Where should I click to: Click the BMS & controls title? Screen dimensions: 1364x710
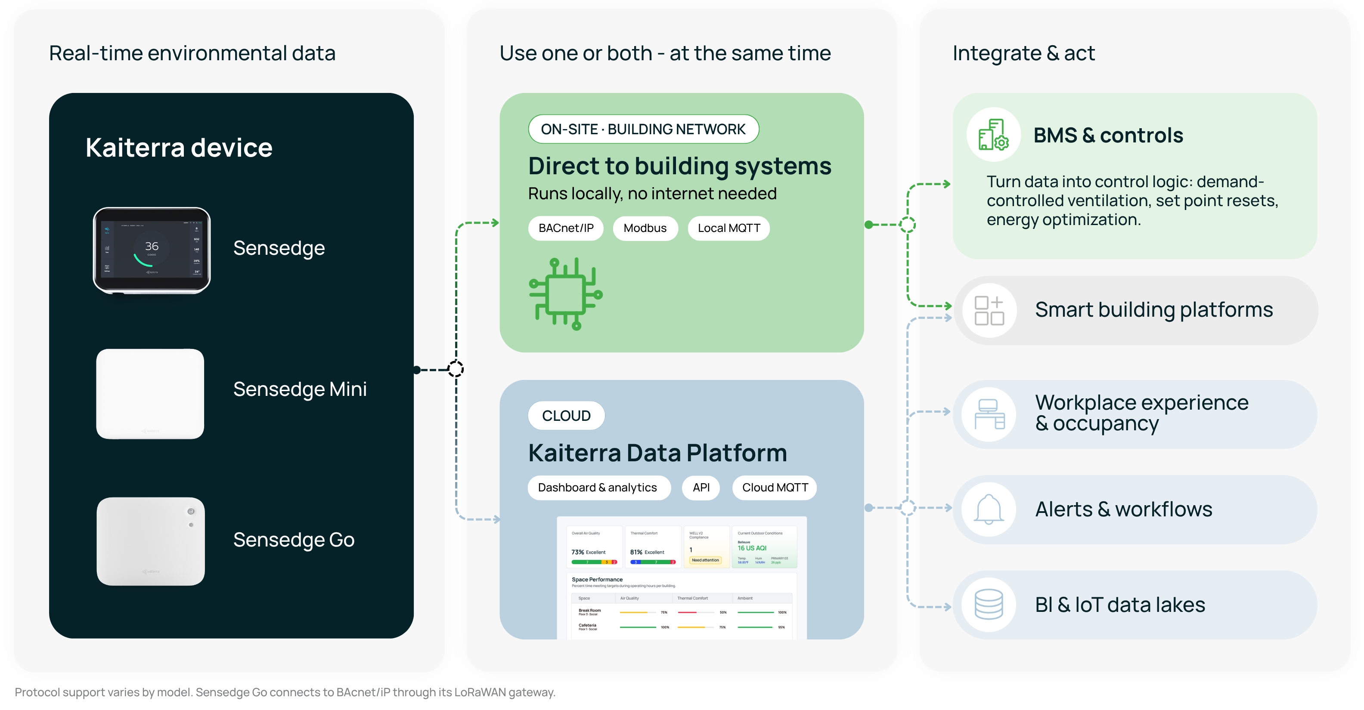click(x=1108, y=136)
